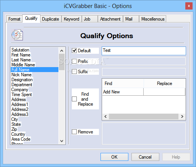
Task: Open the Job tab
Action: pyautogui.click(x=90, y=19)
